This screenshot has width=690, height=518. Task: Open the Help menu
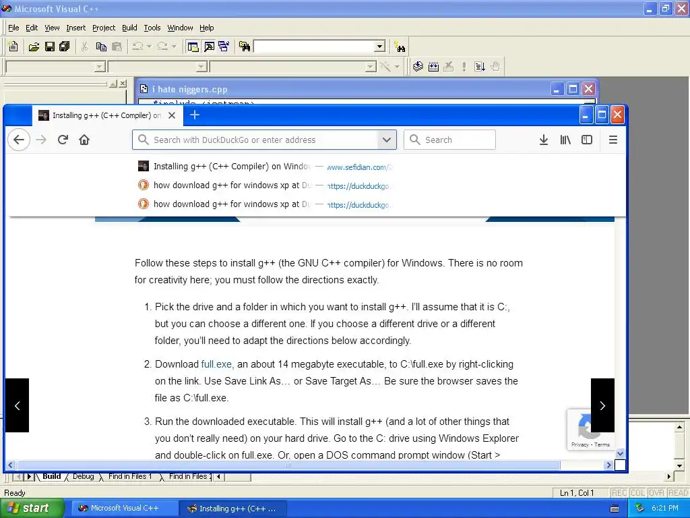click(x=206, y=28)
